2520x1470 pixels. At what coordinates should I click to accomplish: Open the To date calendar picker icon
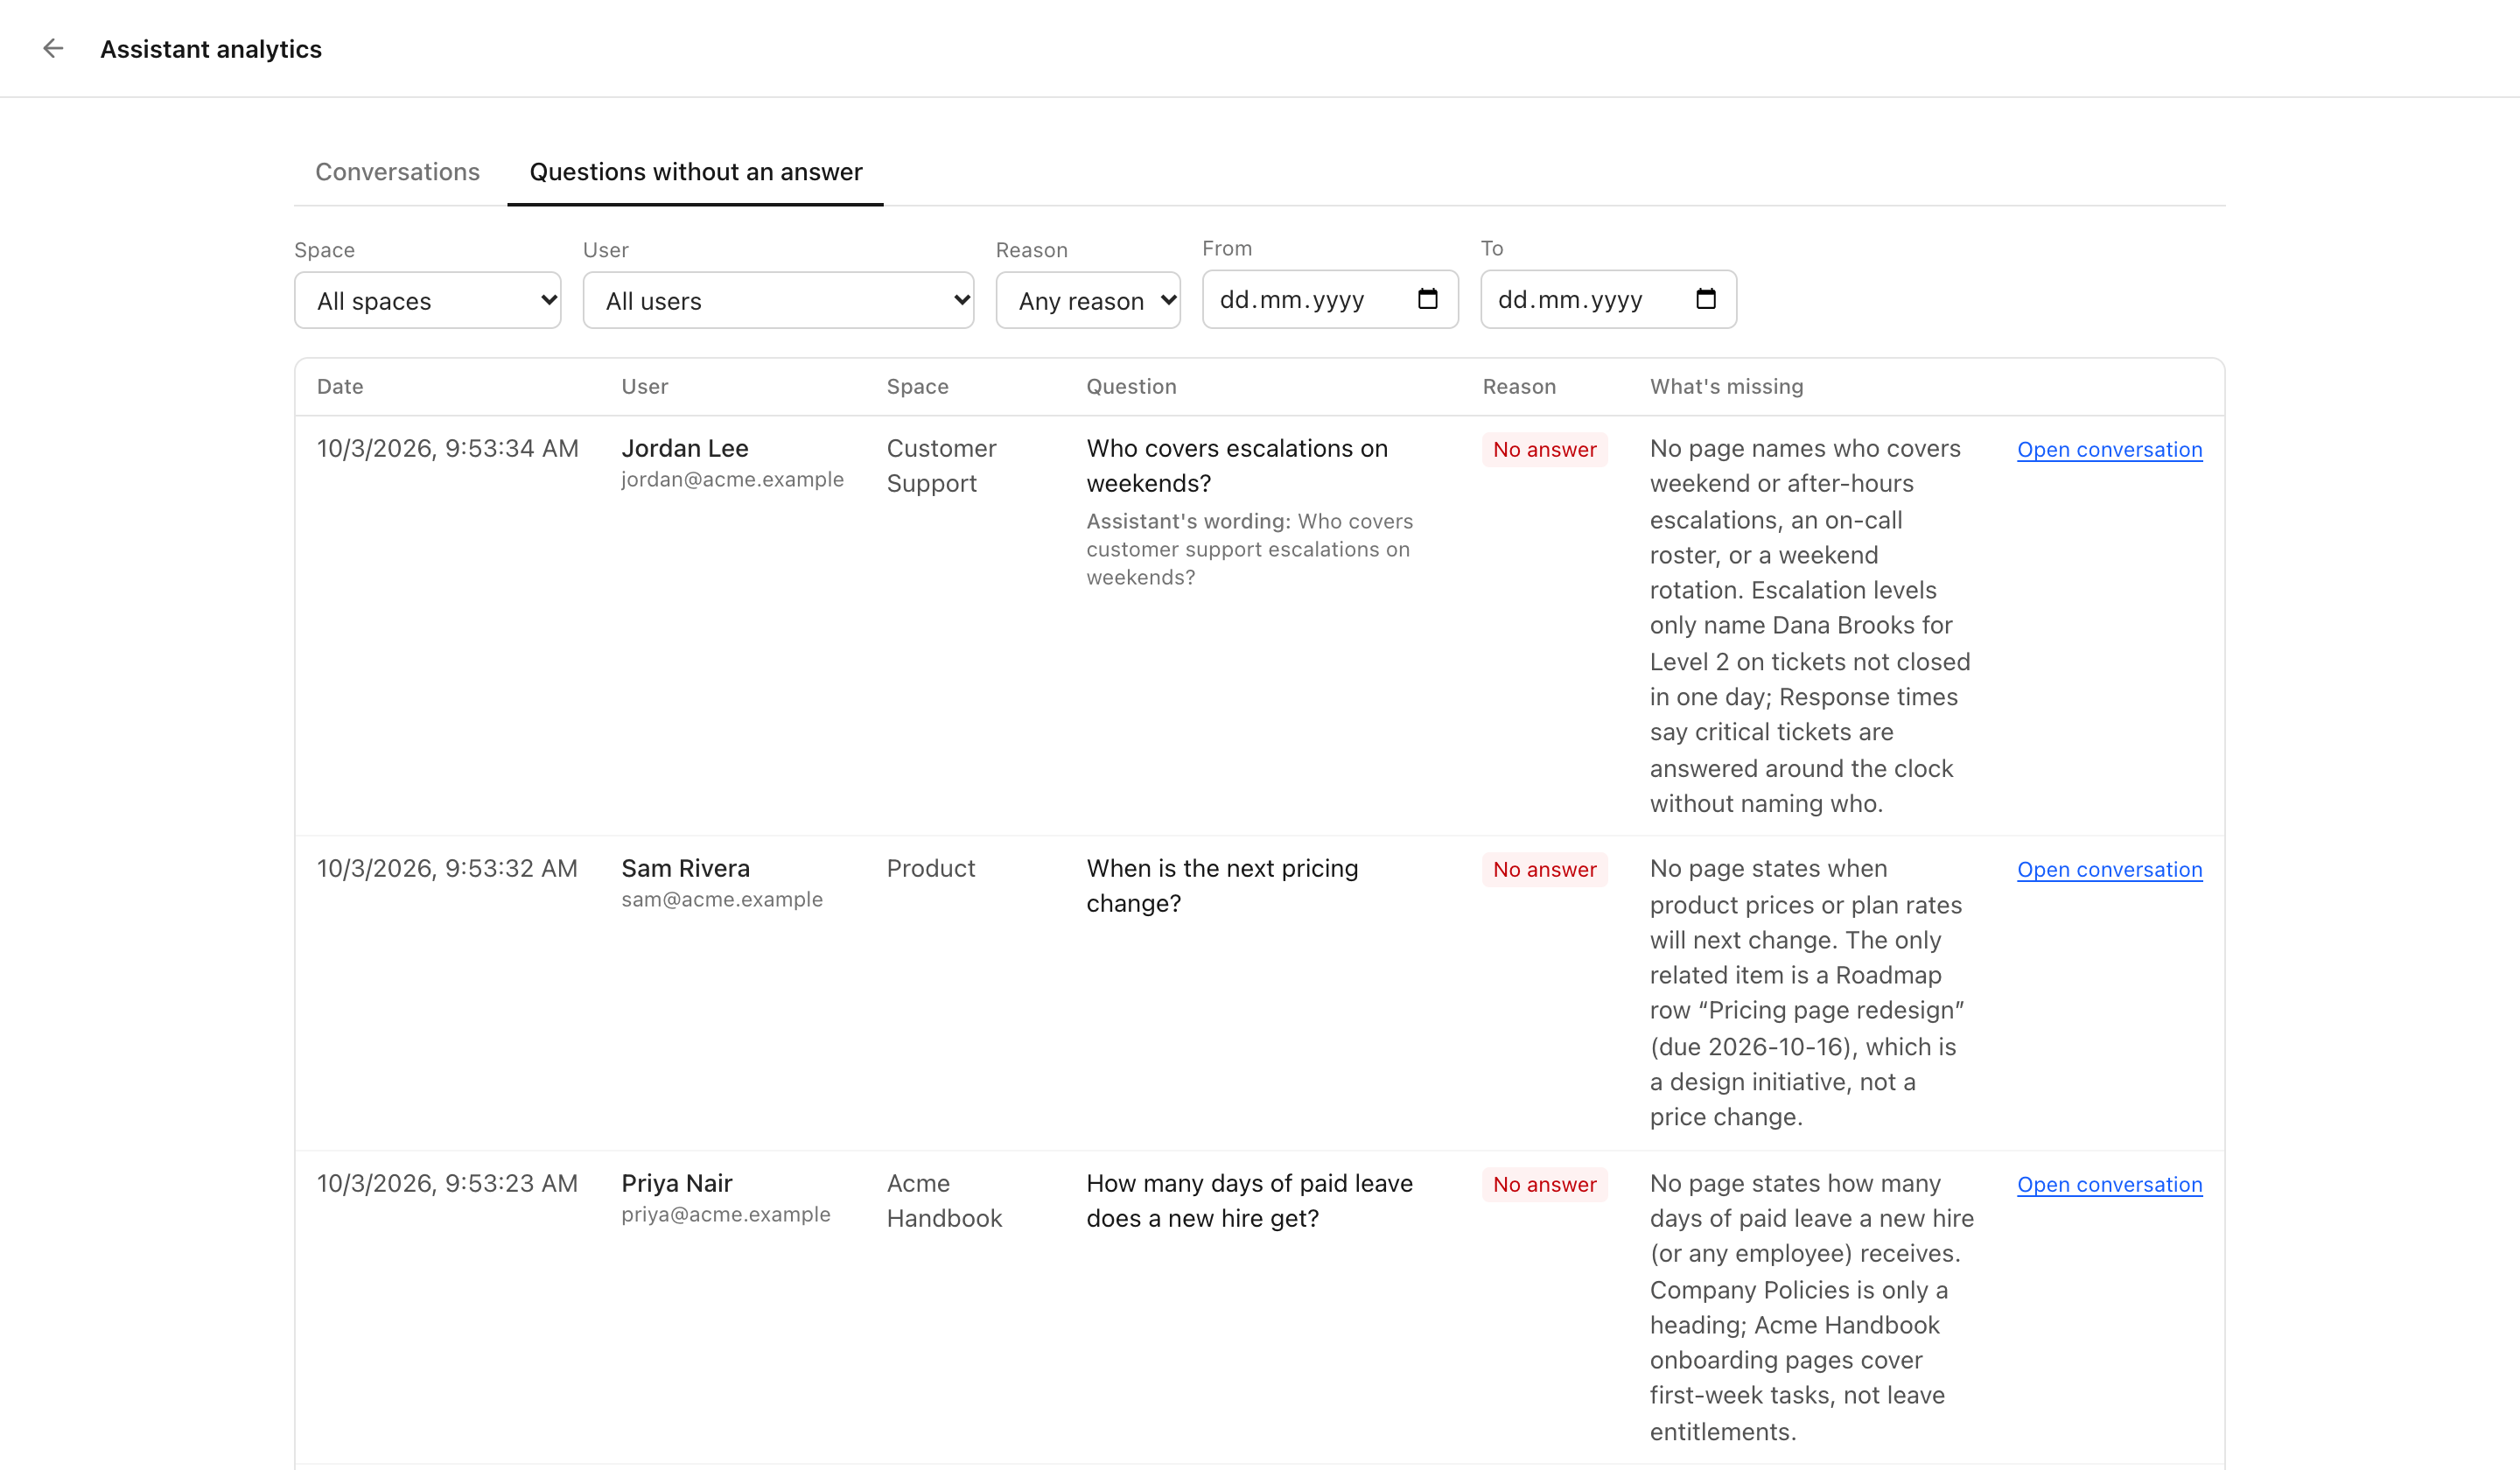(x=1705, y=299)
